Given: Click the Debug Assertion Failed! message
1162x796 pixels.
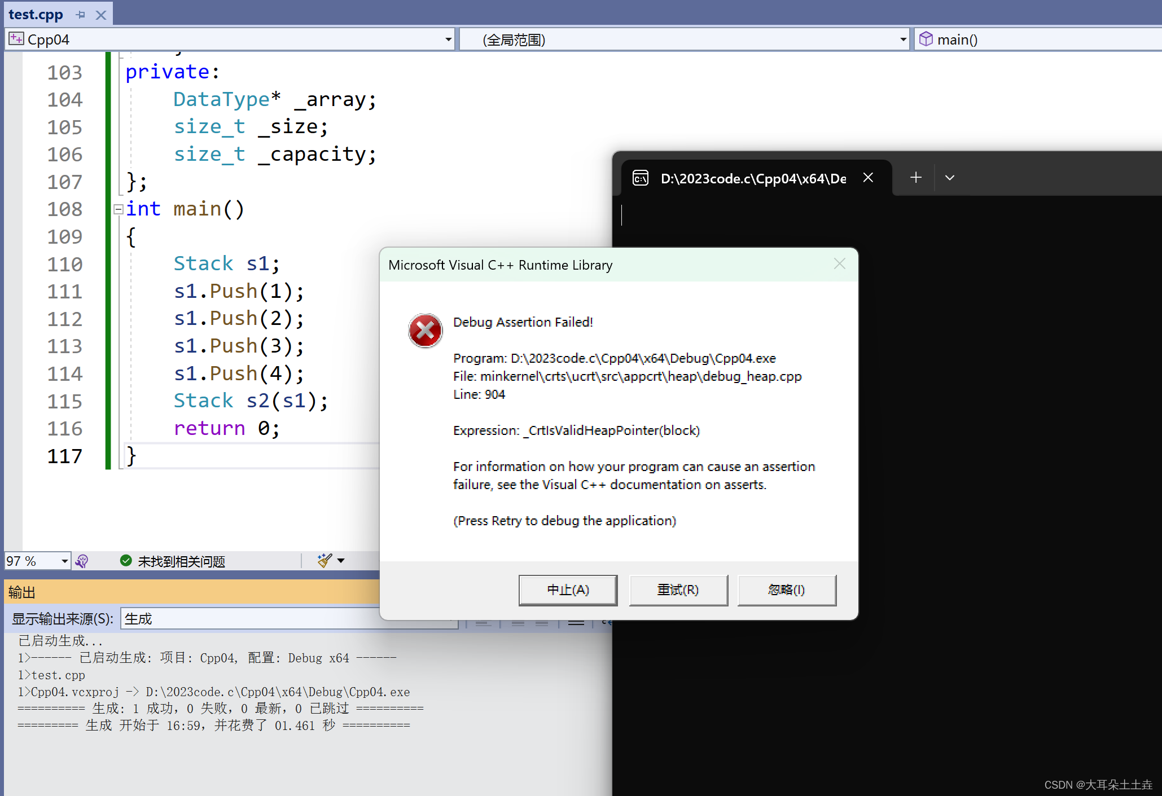Looking at the screenshot, I should tap(523, 322).
